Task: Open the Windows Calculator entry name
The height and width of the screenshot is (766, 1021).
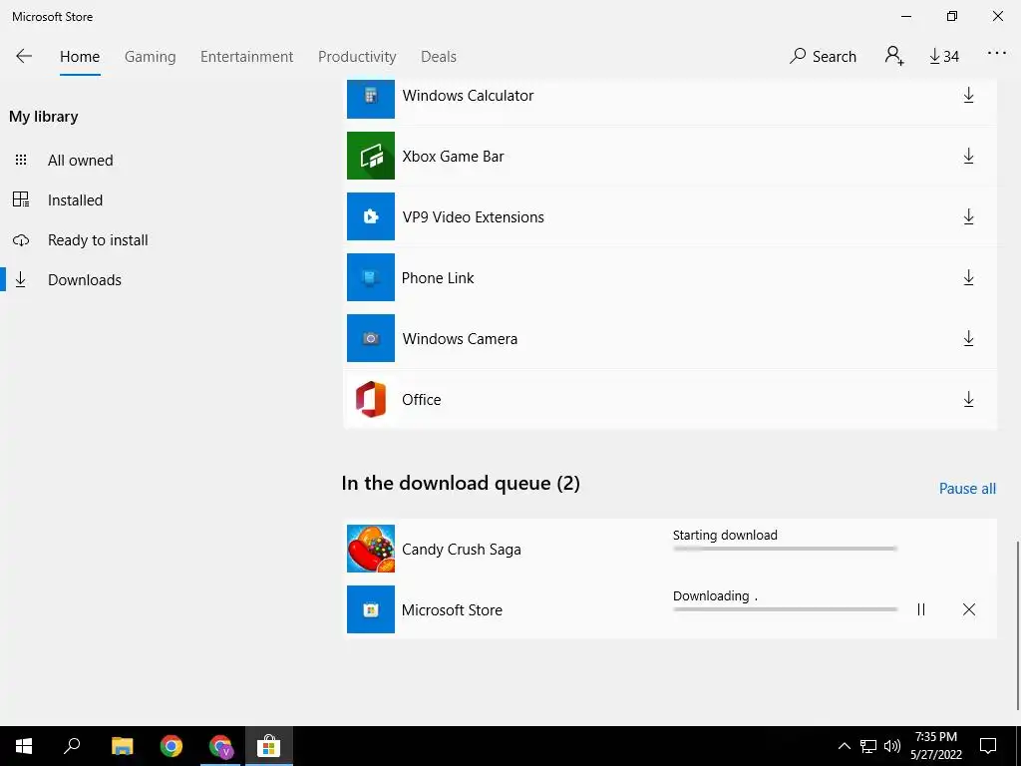Action: pos(468,96)
